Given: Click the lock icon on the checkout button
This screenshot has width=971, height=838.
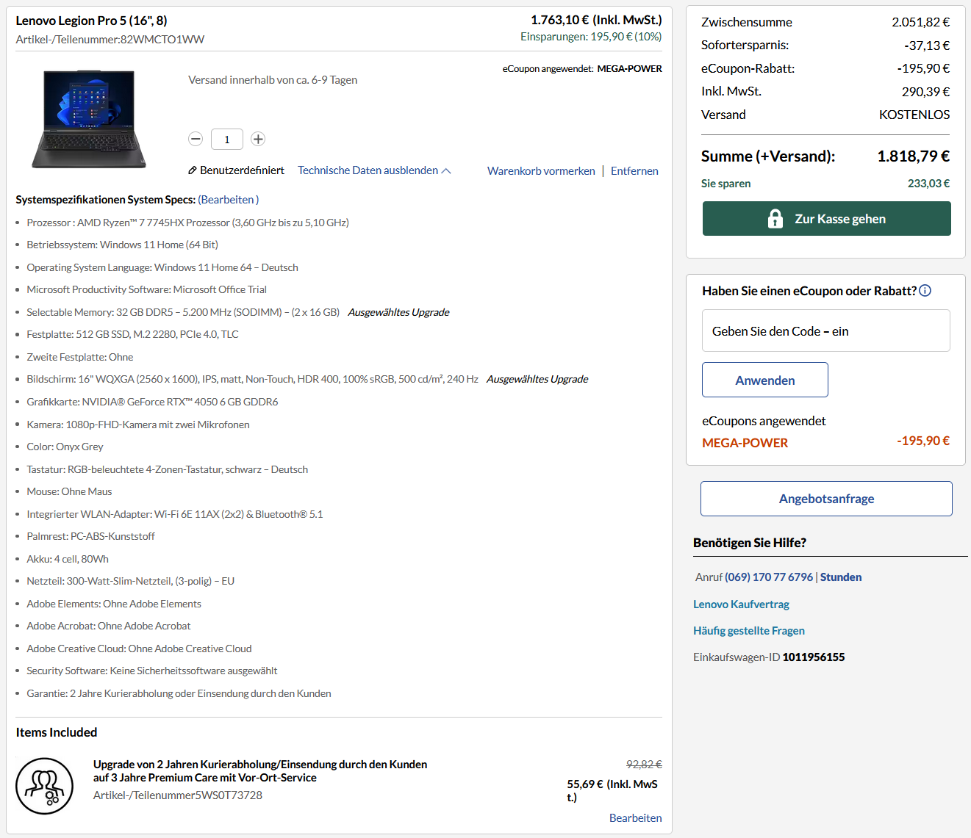Looking at the screenshot, I should (x=775, y=218).
